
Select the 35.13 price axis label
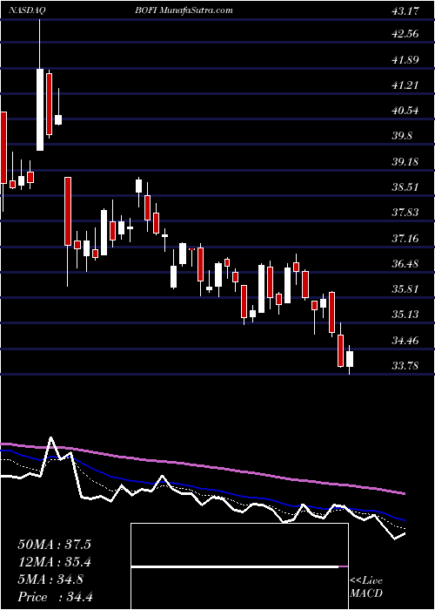405,315
